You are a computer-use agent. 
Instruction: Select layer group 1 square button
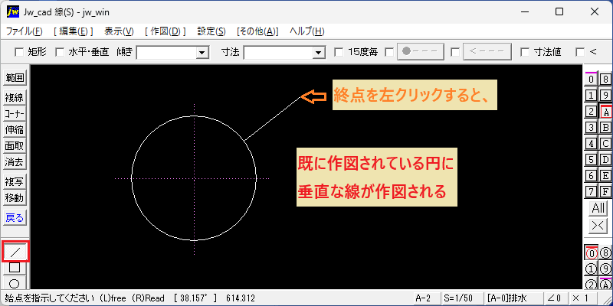coord(591,95)
